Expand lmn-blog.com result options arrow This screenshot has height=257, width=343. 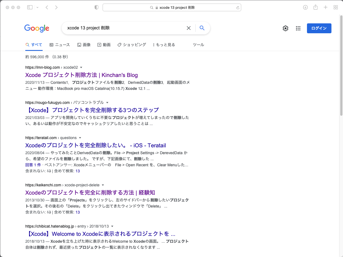81,67
